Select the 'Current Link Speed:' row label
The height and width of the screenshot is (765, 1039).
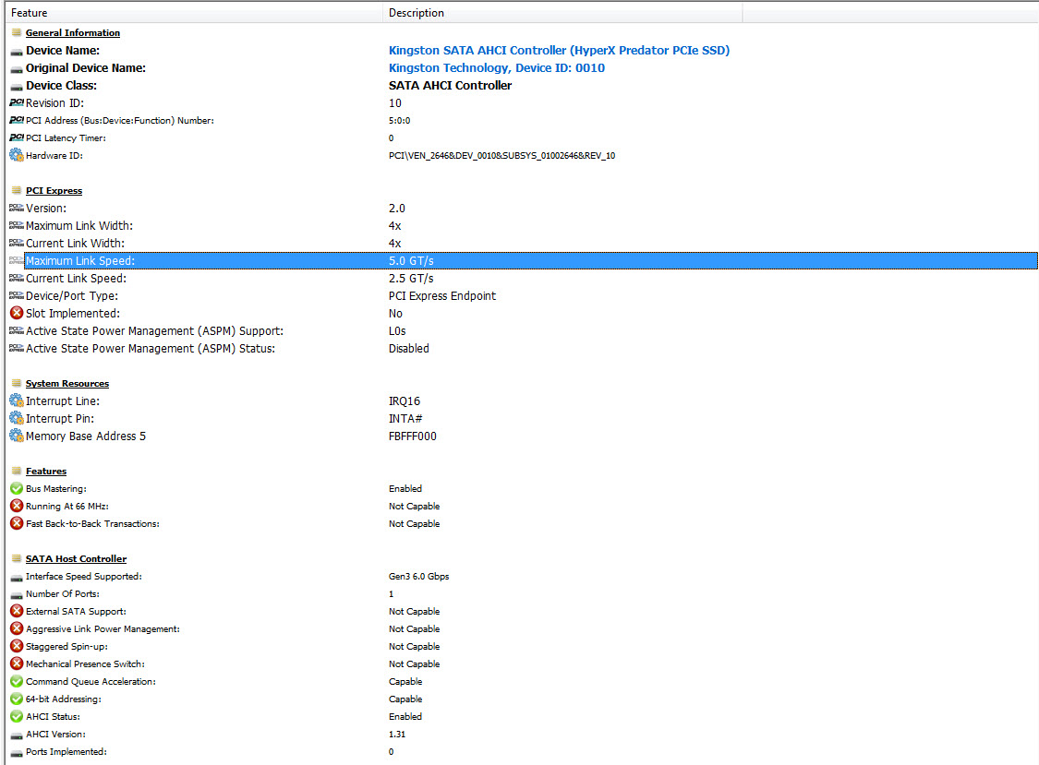point(77,278)
